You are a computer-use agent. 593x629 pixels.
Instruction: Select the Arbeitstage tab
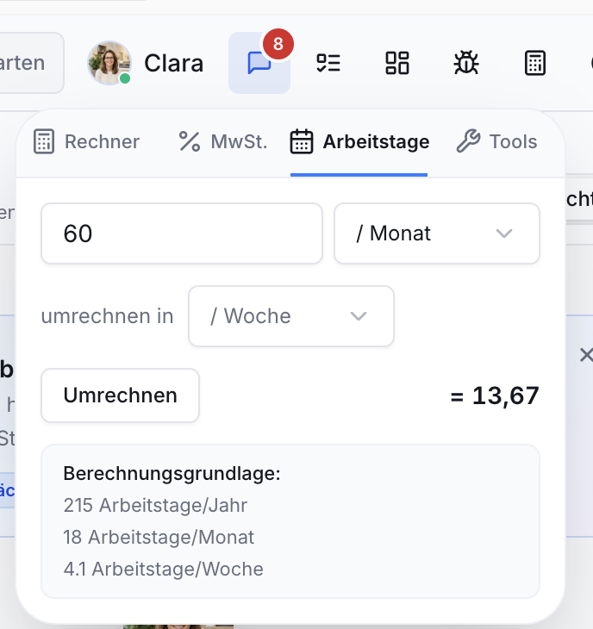pos(359,141)
